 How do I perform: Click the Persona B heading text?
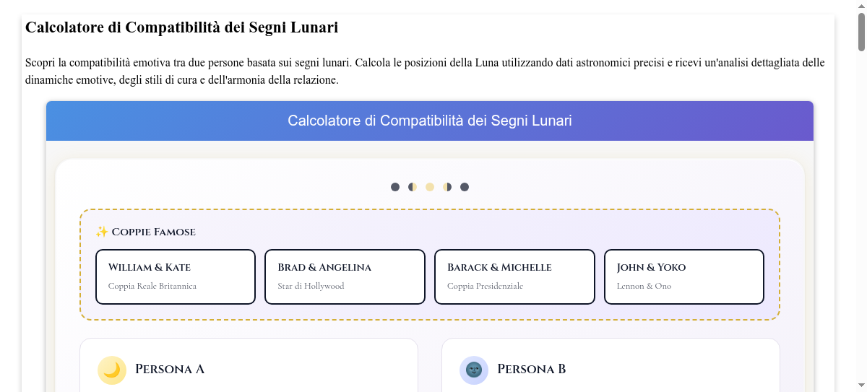click(532, 369)
